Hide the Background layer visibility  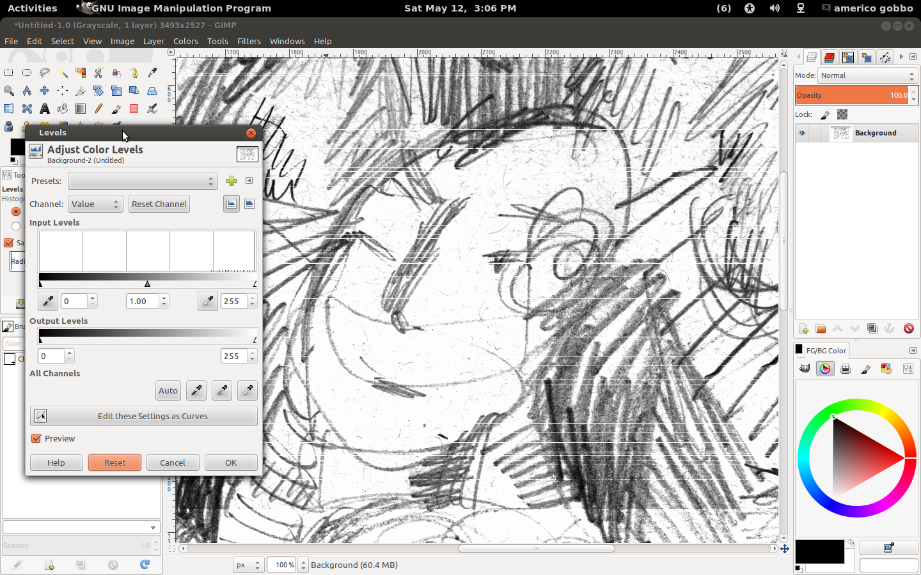[802, 133]
